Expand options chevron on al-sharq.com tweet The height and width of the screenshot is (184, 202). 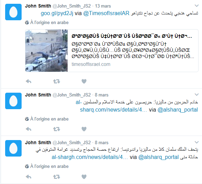197,94
